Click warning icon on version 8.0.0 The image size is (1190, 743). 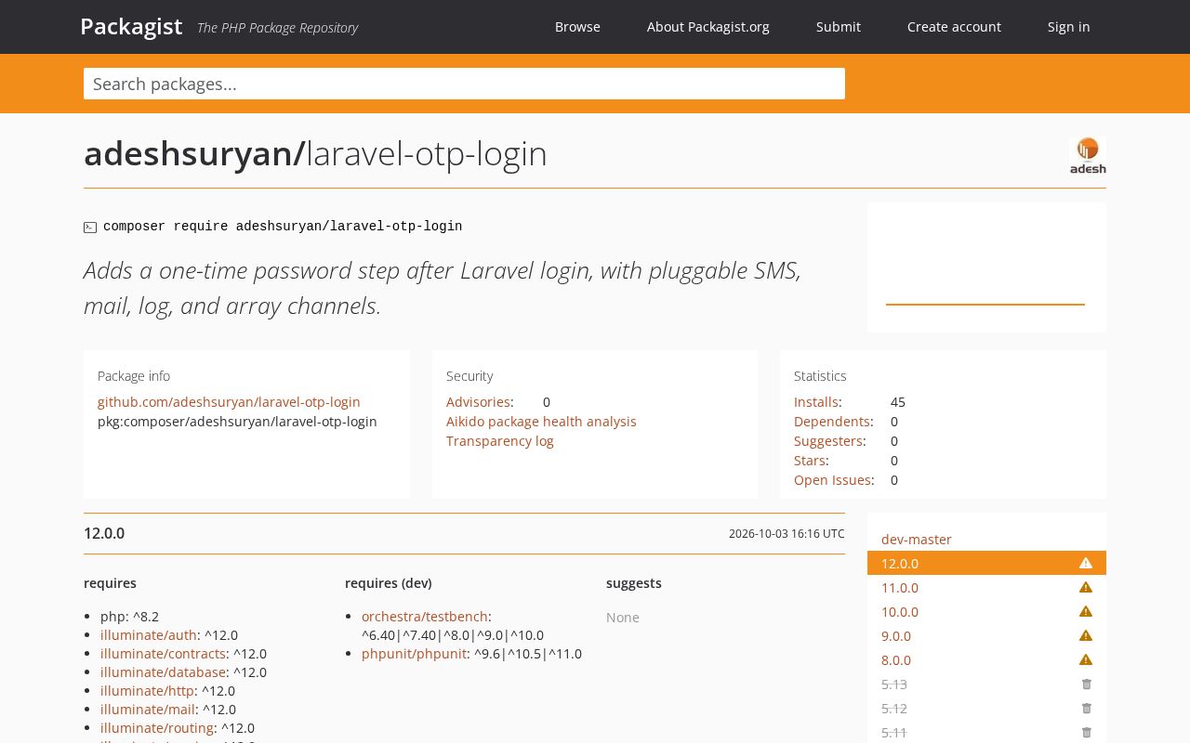click(1086, 660)
